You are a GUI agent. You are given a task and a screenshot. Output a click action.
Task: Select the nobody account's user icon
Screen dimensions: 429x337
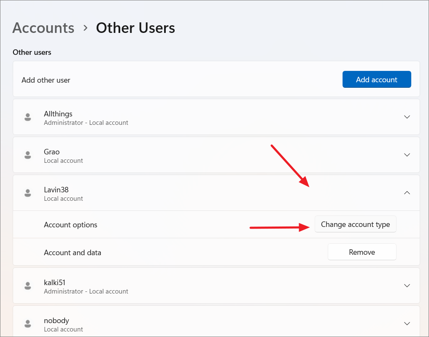coord(27,324)
